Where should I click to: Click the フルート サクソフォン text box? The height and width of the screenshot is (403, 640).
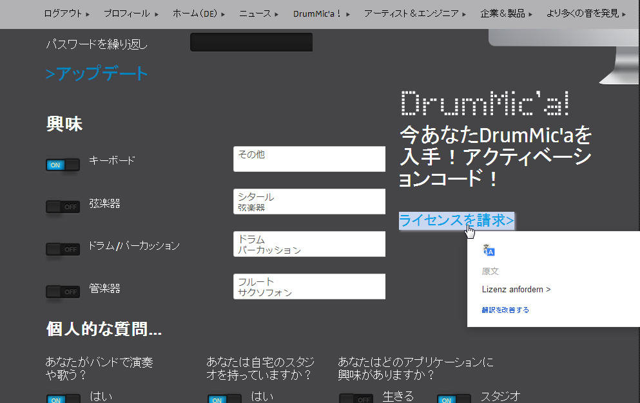tap(309, 286)
